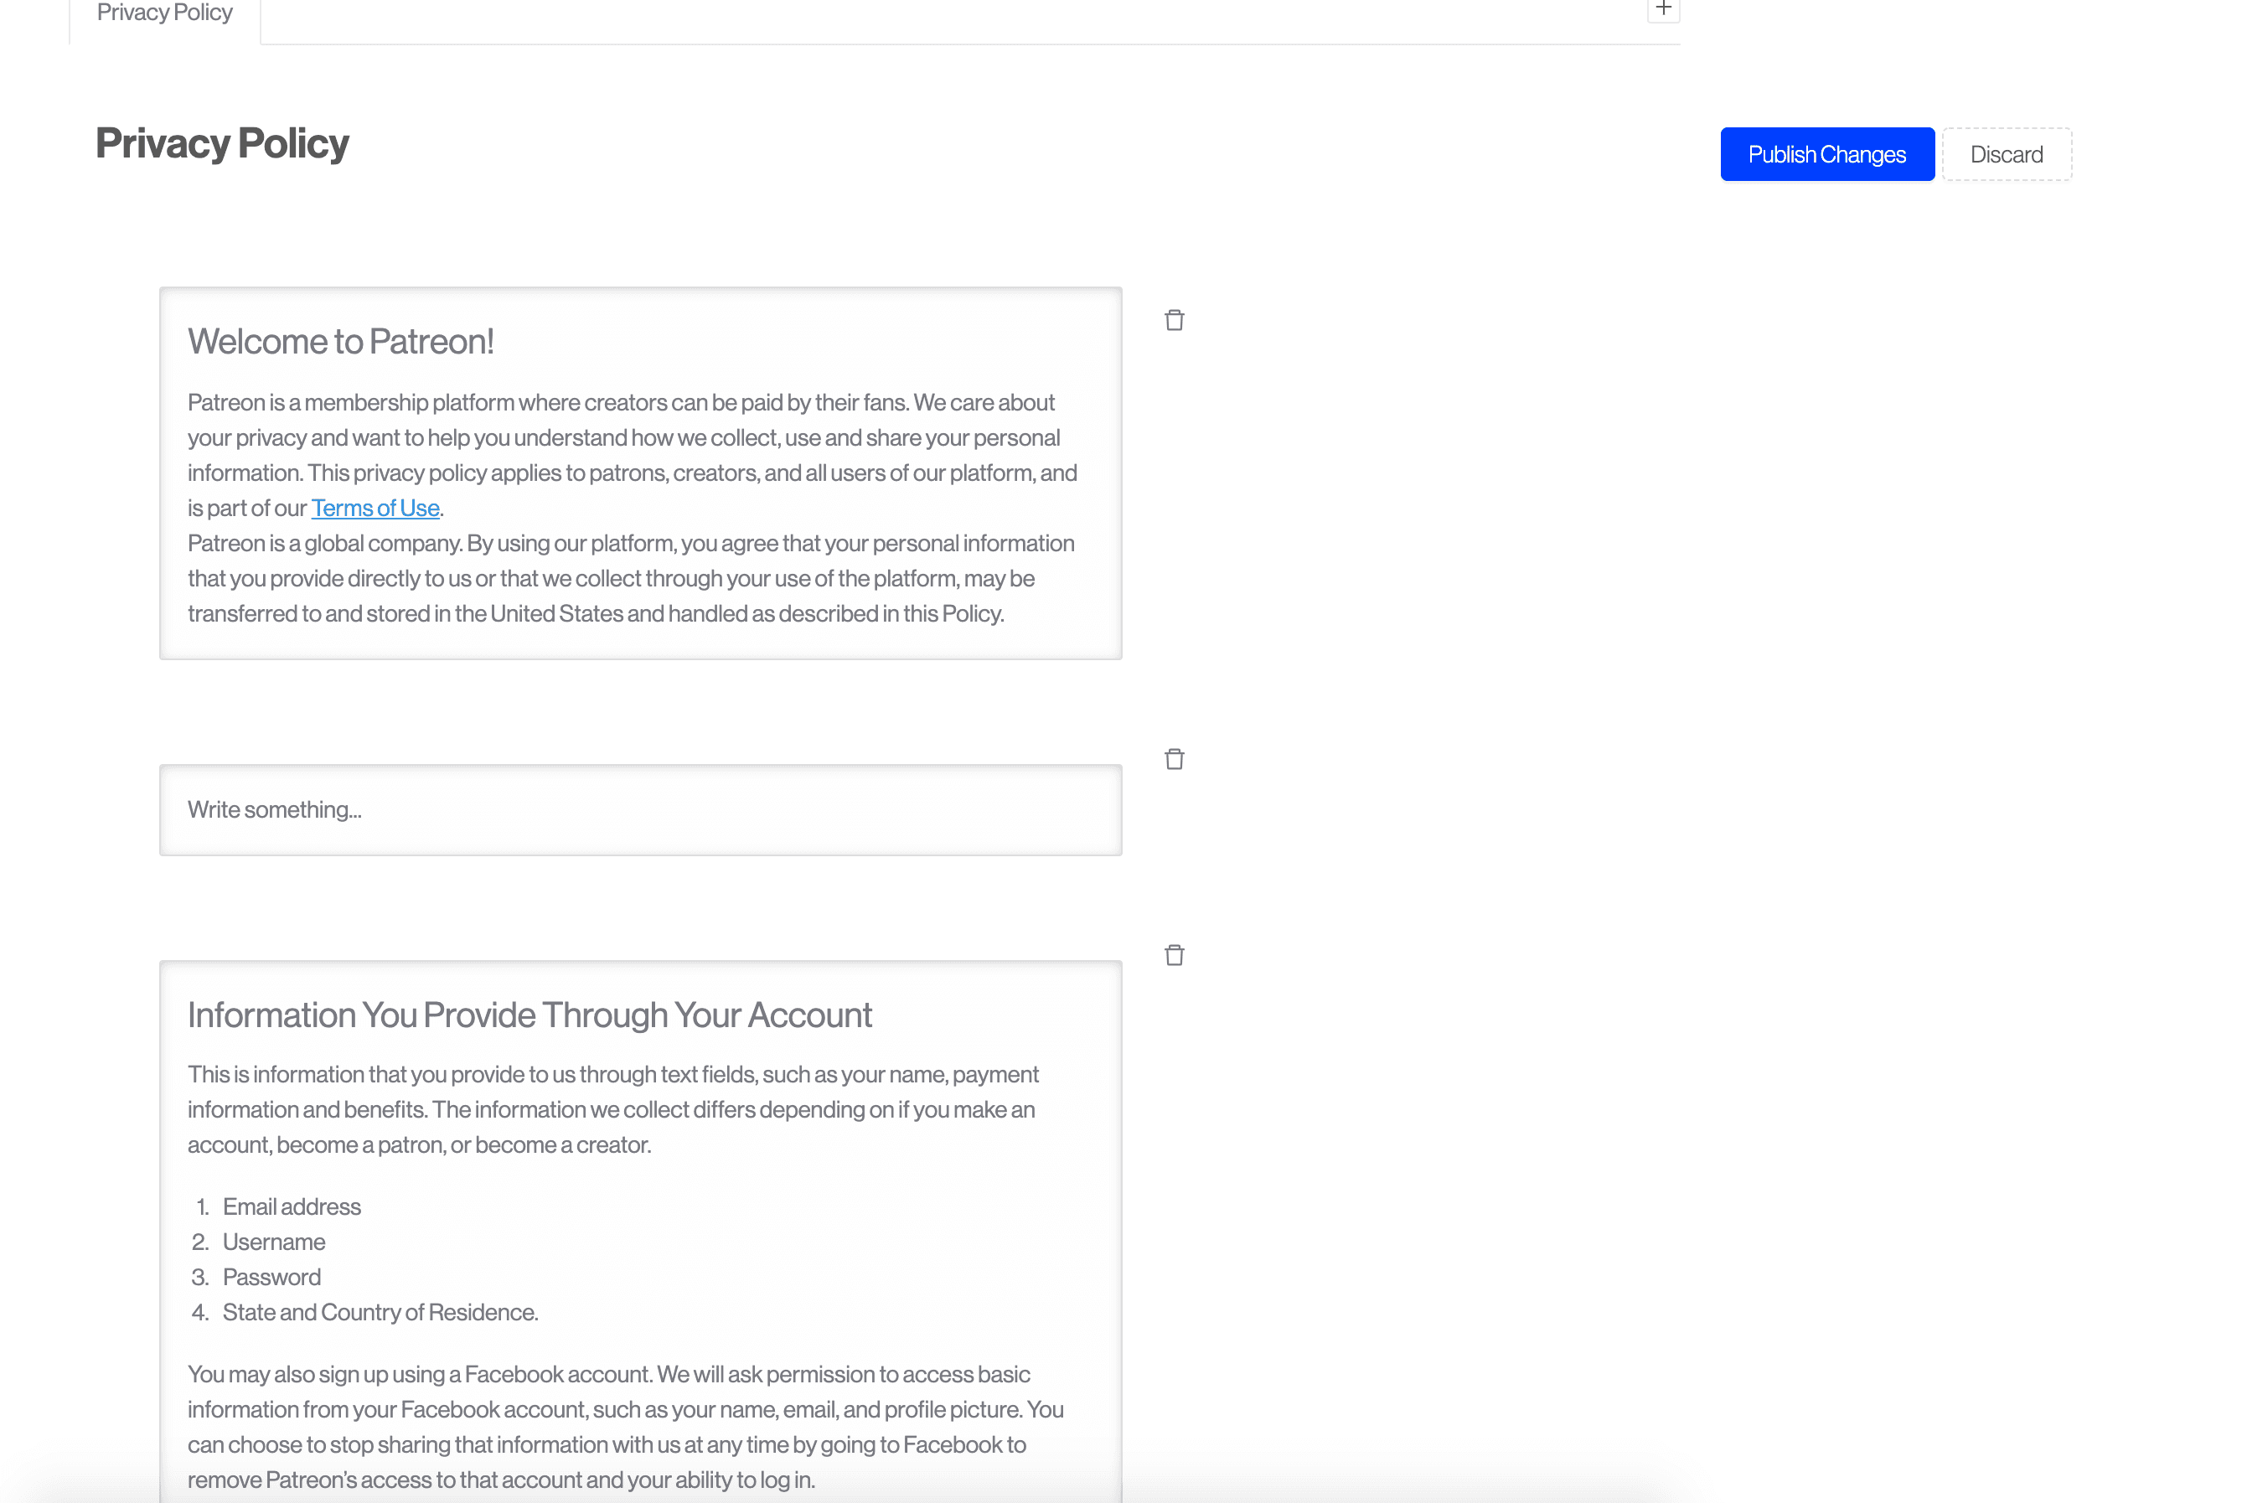Click the Publish Changes button

[1826, 154]
